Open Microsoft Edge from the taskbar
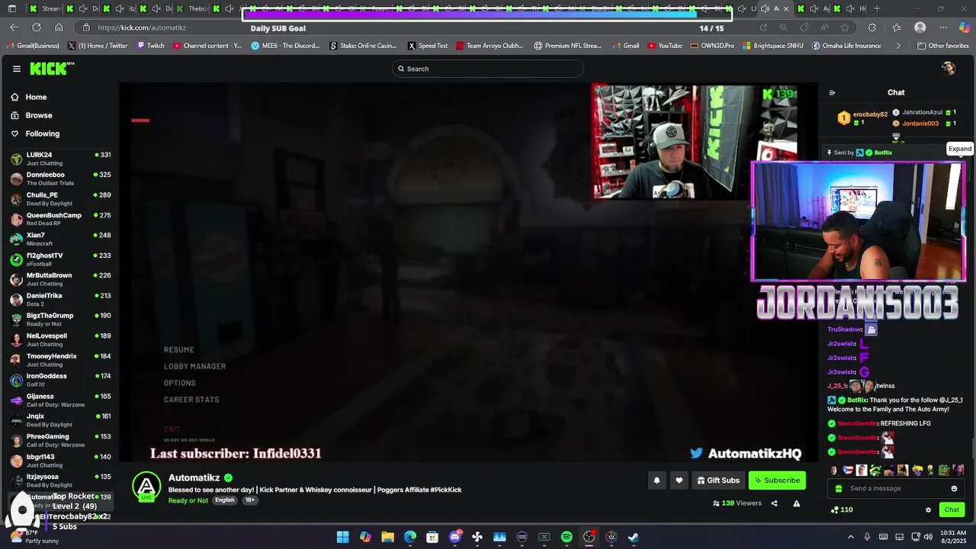This screenshot has height=549, width=976. 410,537
